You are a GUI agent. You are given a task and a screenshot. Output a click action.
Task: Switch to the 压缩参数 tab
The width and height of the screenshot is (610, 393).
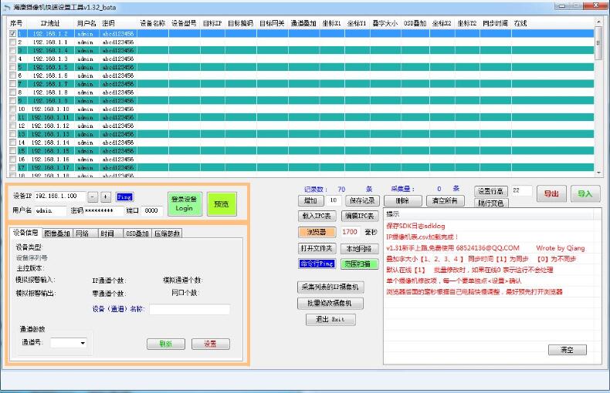[x=167, y=233]
